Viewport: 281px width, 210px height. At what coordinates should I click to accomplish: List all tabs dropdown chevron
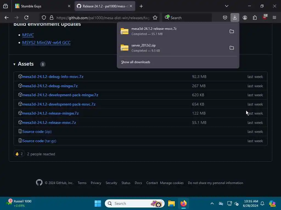point(226,6)
